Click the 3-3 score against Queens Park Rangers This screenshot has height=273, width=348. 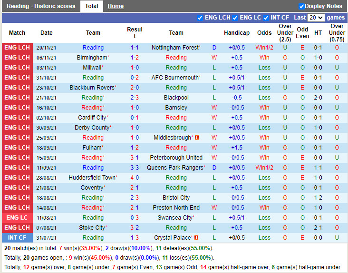pyautogui.click(x=135, y=168)
